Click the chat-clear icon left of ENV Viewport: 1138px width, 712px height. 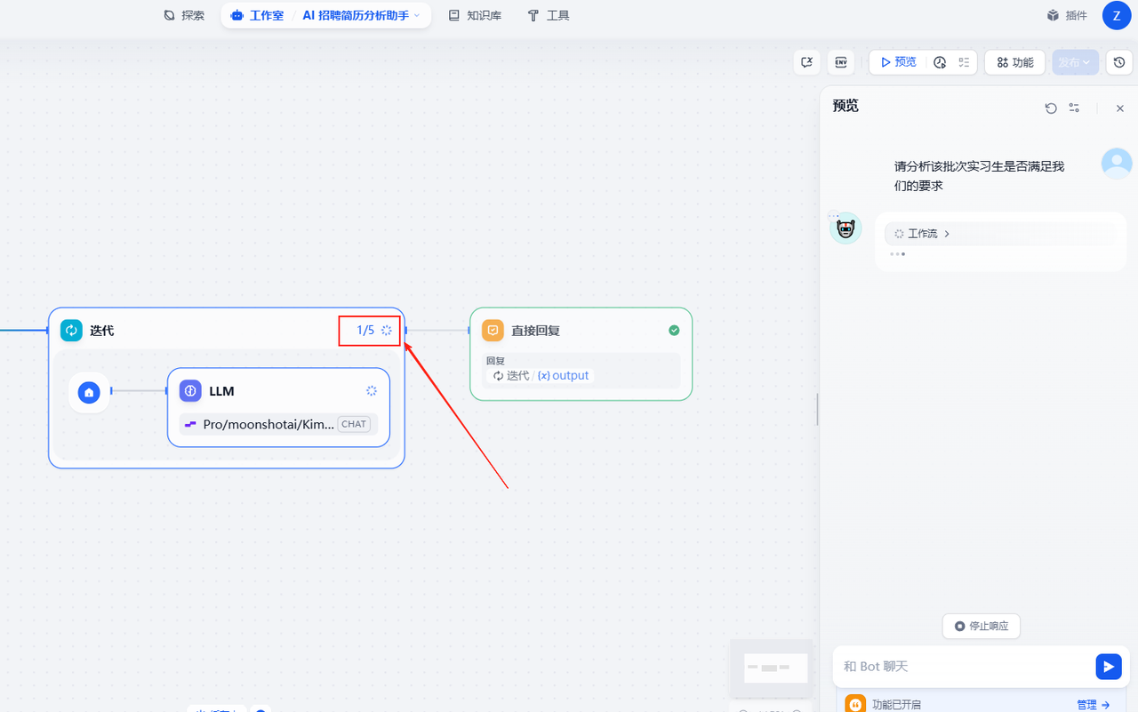coord(806,62)
